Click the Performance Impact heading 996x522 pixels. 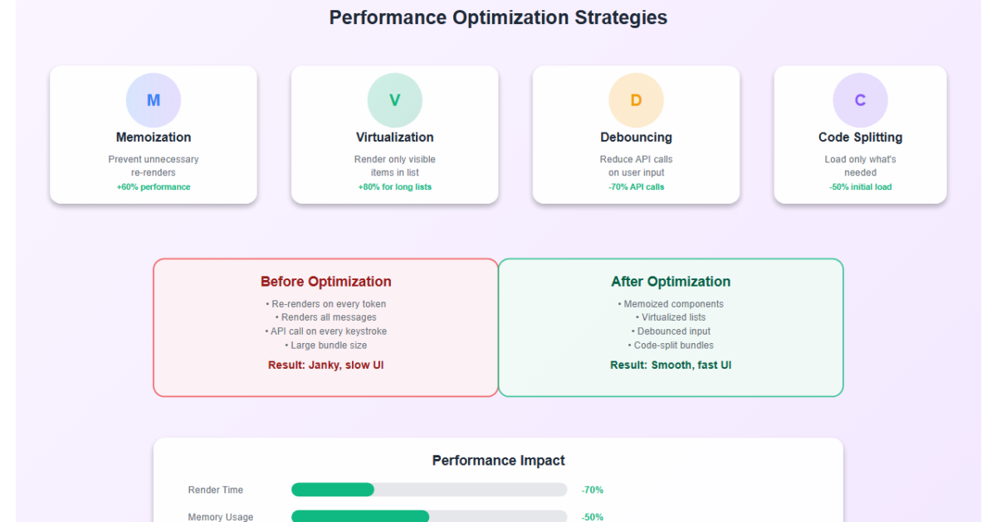pos(498,461)
